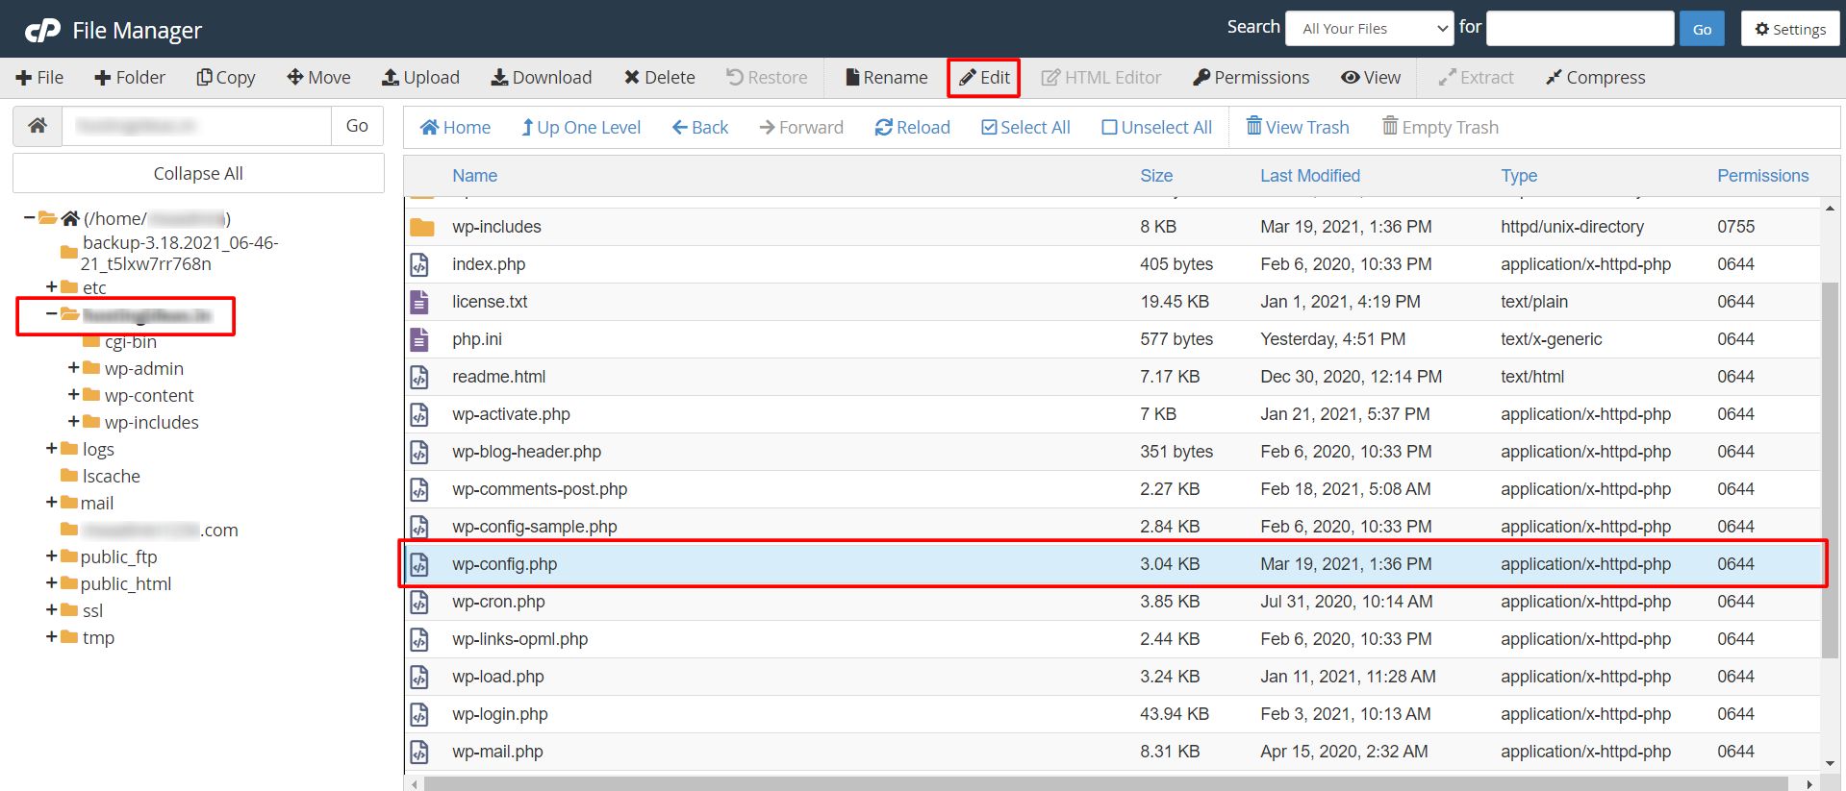Viewport: 1846px width, 791px height.
Task: Click the Restore toolbar button
Action: (x=767, y=78)
